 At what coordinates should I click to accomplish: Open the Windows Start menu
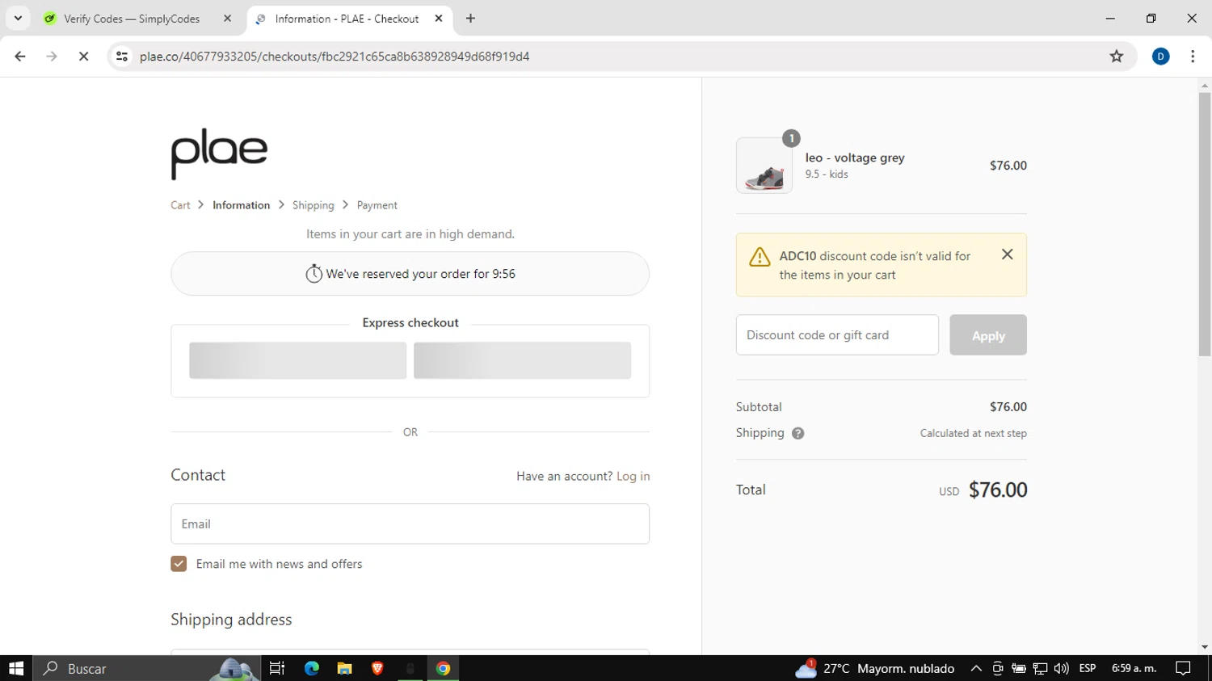coord(16,668)
